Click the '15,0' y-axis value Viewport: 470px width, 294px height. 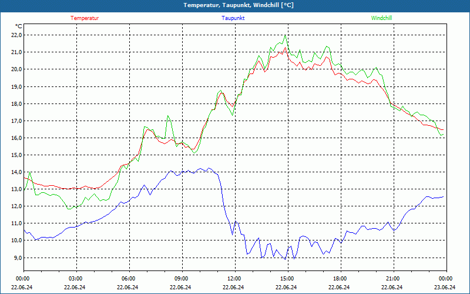(16, 155)
